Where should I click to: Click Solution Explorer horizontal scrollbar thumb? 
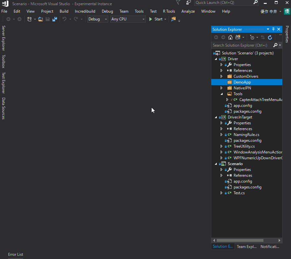[x=240, y=240]
